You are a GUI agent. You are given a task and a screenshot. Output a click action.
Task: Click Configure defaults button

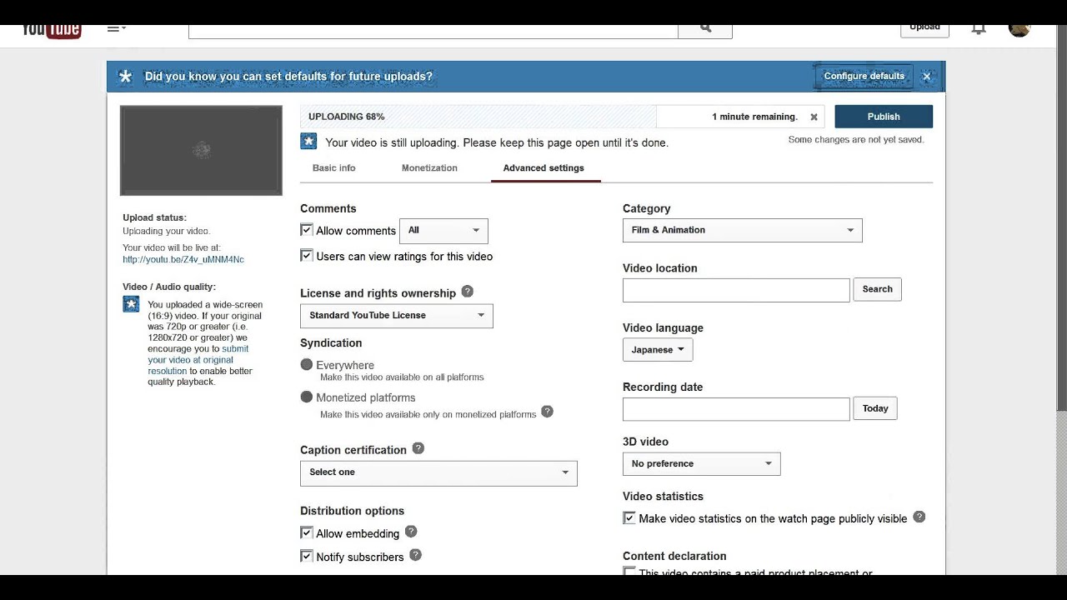pyautogui.click(x=864, y=76)
